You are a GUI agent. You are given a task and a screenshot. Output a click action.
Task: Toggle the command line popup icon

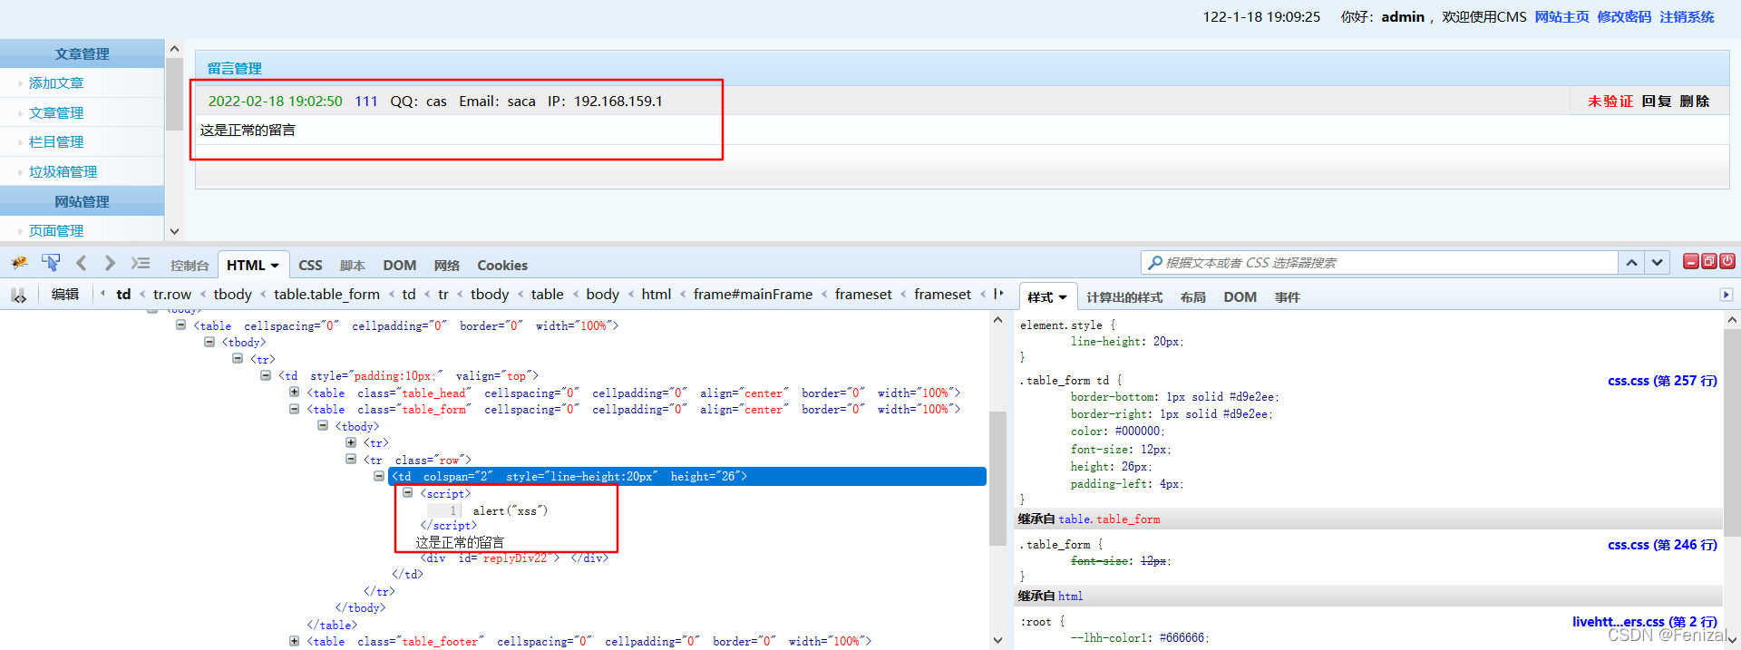click(x=141, y=263)
